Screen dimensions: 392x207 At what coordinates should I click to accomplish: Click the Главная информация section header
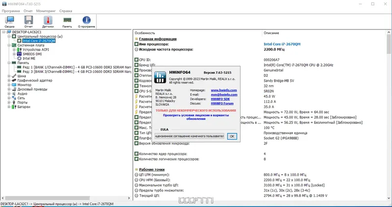tap(158, 39)
